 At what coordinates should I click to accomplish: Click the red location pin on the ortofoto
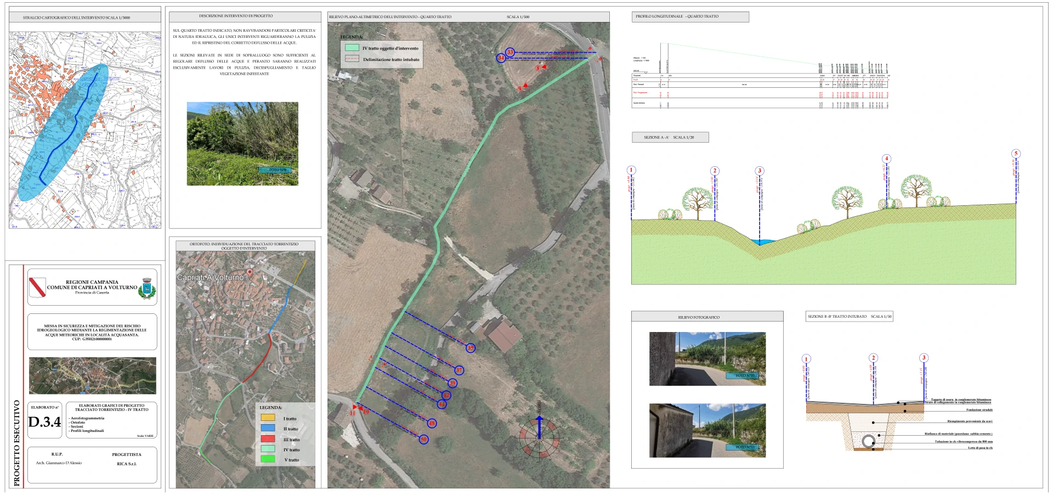pyautogui.click(x=250, y=273)
